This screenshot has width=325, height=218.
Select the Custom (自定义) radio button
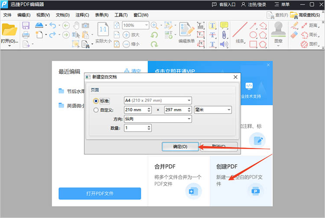pos(96,110)
